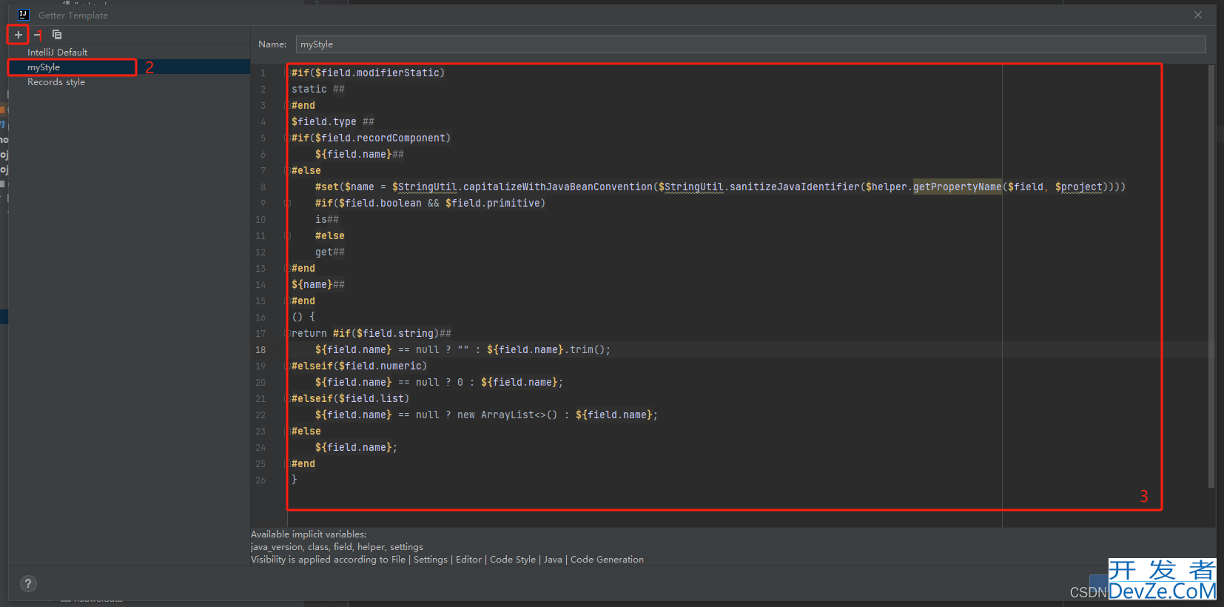Open help with the question mark button
Viewport: 1224px width, 607px height.
point(28,583)
